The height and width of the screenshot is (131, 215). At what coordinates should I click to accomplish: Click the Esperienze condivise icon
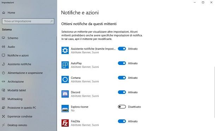[x=4, y=116]
